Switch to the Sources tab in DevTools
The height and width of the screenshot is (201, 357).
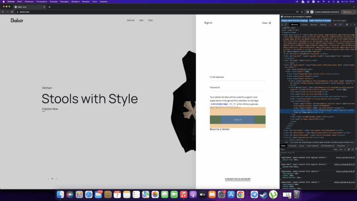[x=314, y=25]
